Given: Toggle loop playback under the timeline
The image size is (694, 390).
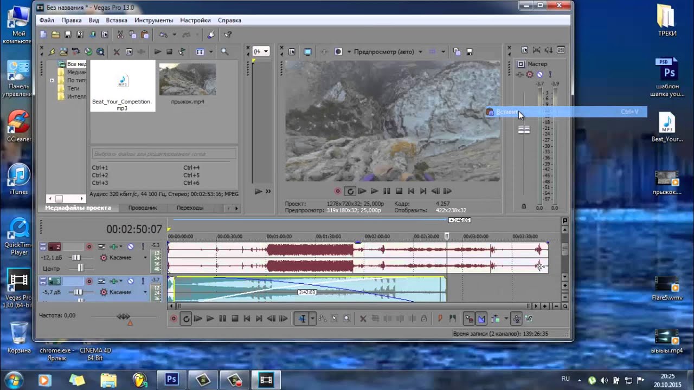Looking at the screenshot, I should pos(186,318).
